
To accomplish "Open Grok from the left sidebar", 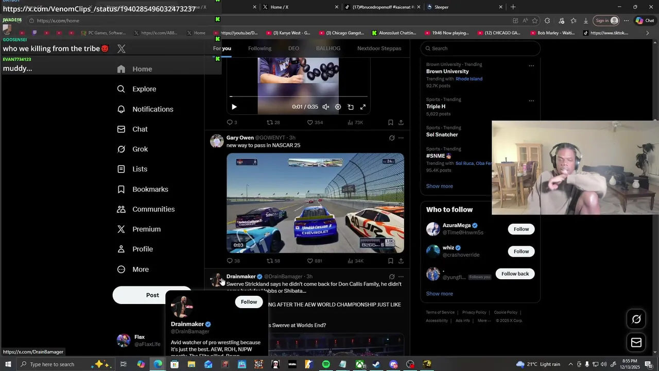I will point(132,149).
